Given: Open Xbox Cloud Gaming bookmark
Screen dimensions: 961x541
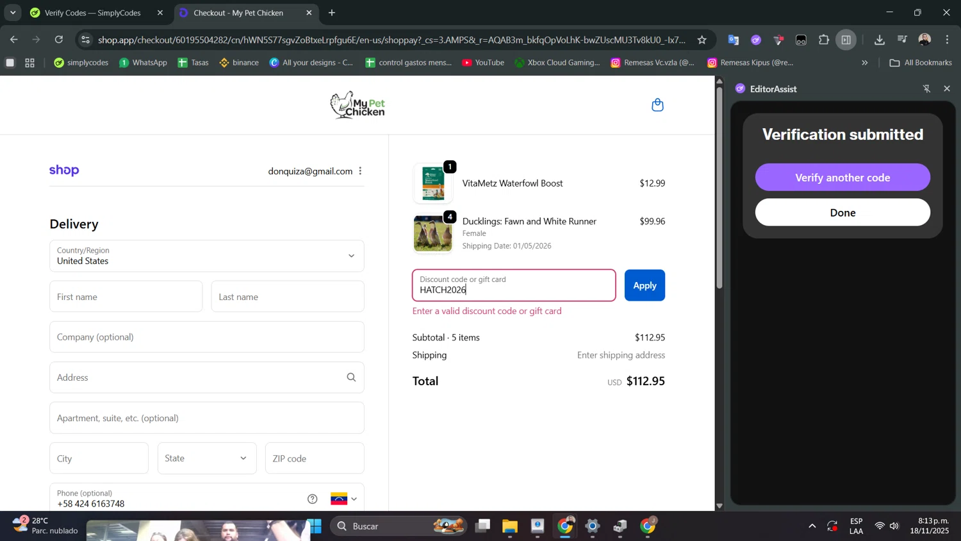Looking at the screenshot, I should [x=557, y=63].
